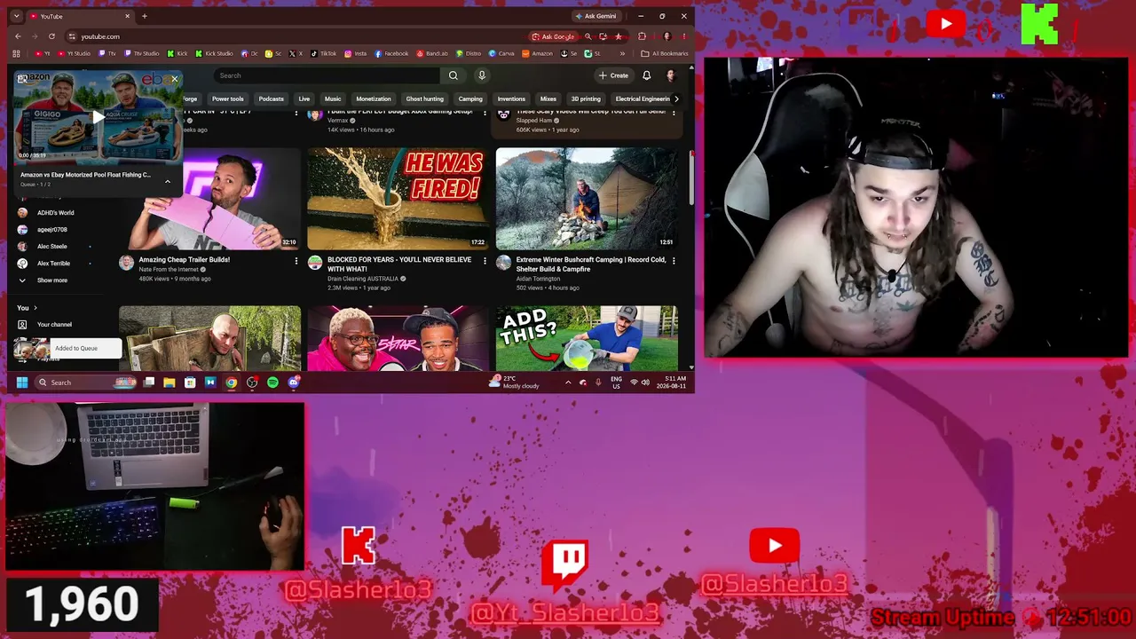Show hidden system tray icons
The image size is (1136, 639).
click(x=568, y=383)
